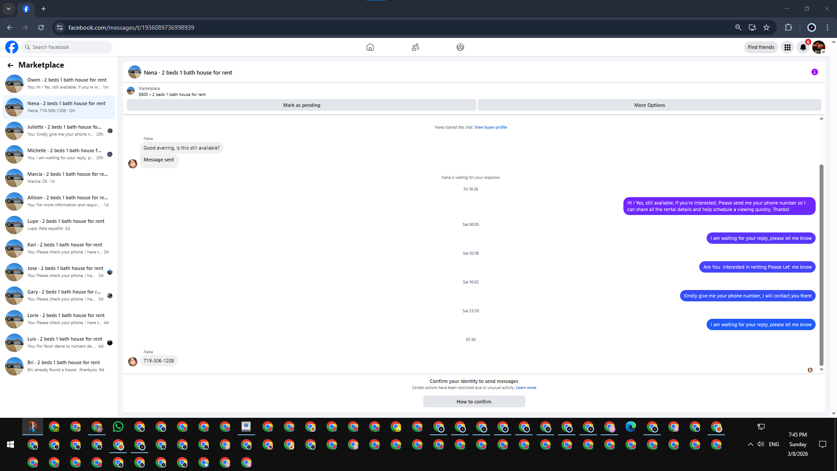Open the notifications bell
This screenshot has height=471, width=837.
(x=803, y=47)
